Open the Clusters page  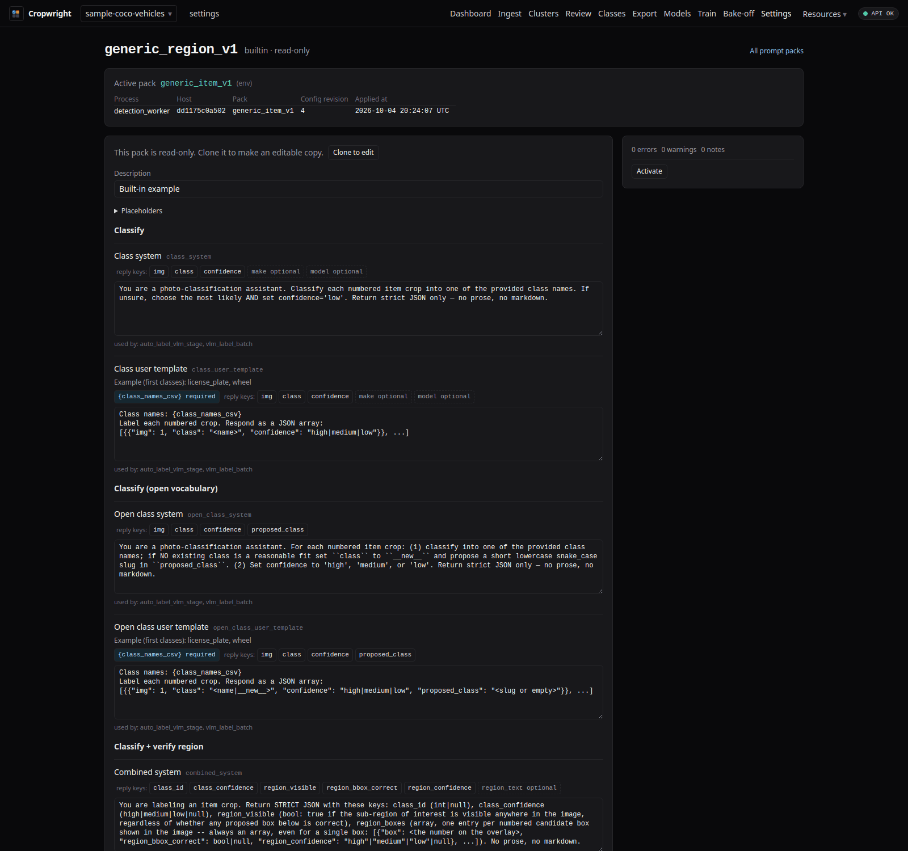click(x=543, y=14)
